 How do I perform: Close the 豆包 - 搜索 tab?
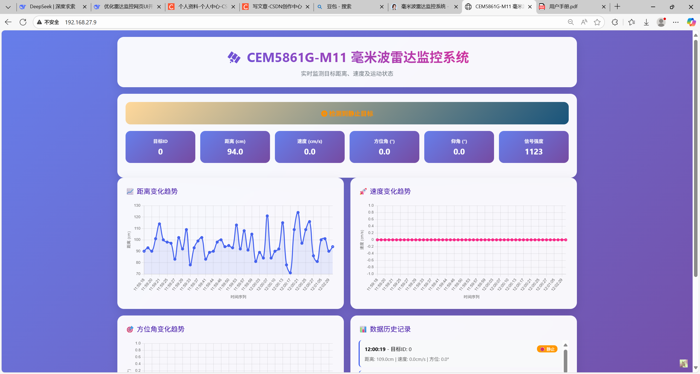tap(382, 7)
